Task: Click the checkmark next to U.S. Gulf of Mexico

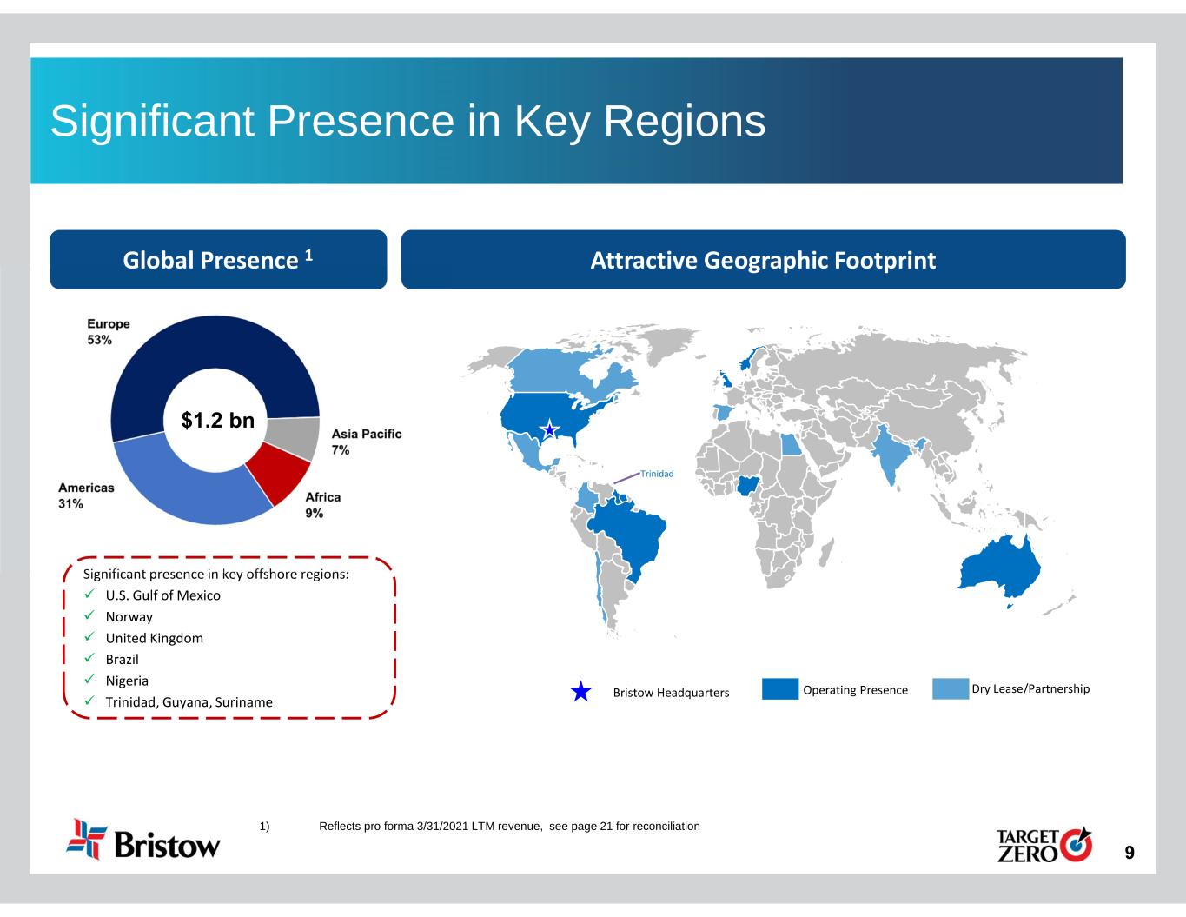Action: [89, 595]
